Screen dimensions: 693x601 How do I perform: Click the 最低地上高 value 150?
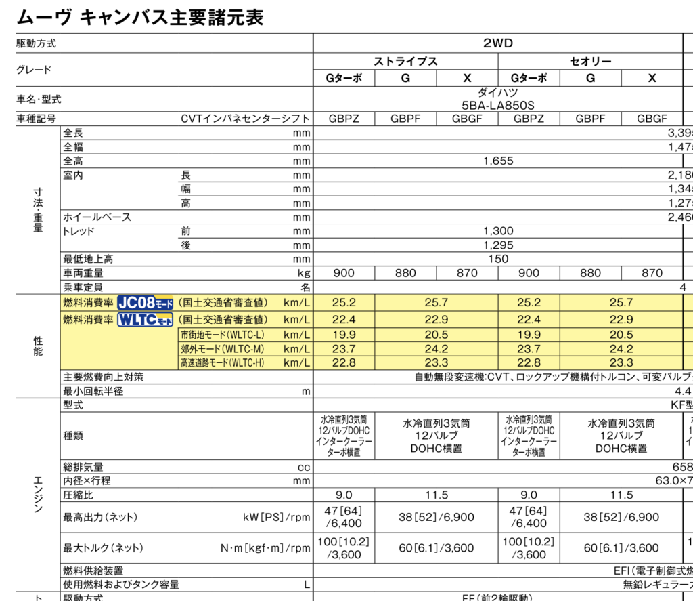click(x=497, y=259)
